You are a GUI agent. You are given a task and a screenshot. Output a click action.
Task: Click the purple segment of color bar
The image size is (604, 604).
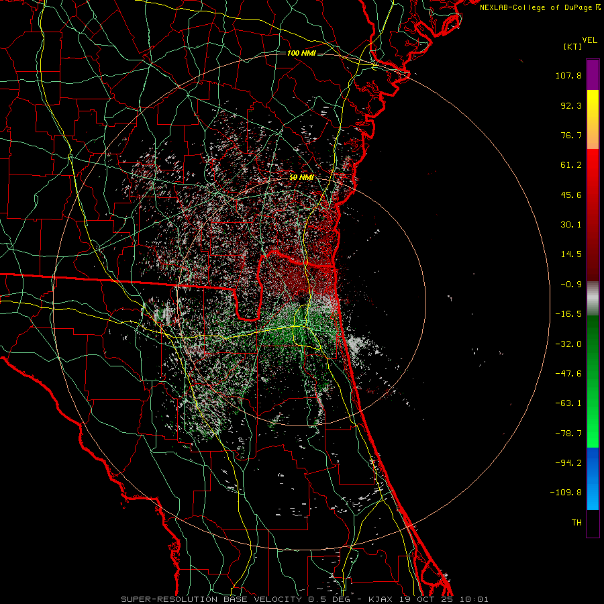(593, 74)
